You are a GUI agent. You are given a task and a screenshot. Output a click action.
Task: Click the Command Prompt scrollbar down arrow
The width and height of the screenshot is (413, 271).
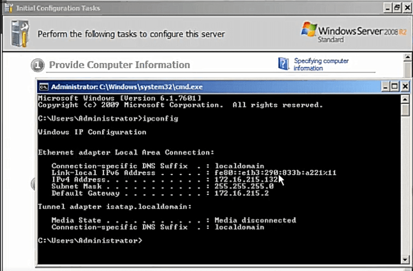405,260
